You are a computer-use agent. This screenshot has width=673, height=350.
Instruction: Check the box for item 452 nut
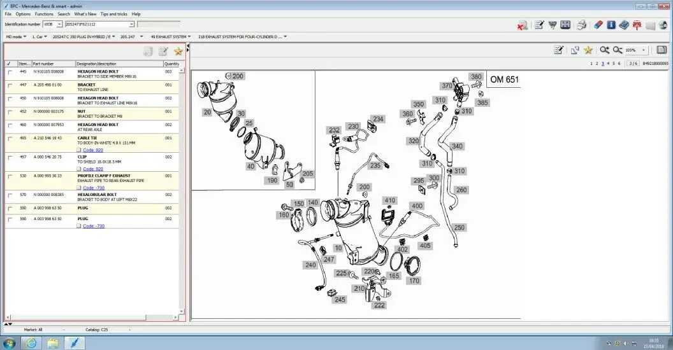coord(10,112)
